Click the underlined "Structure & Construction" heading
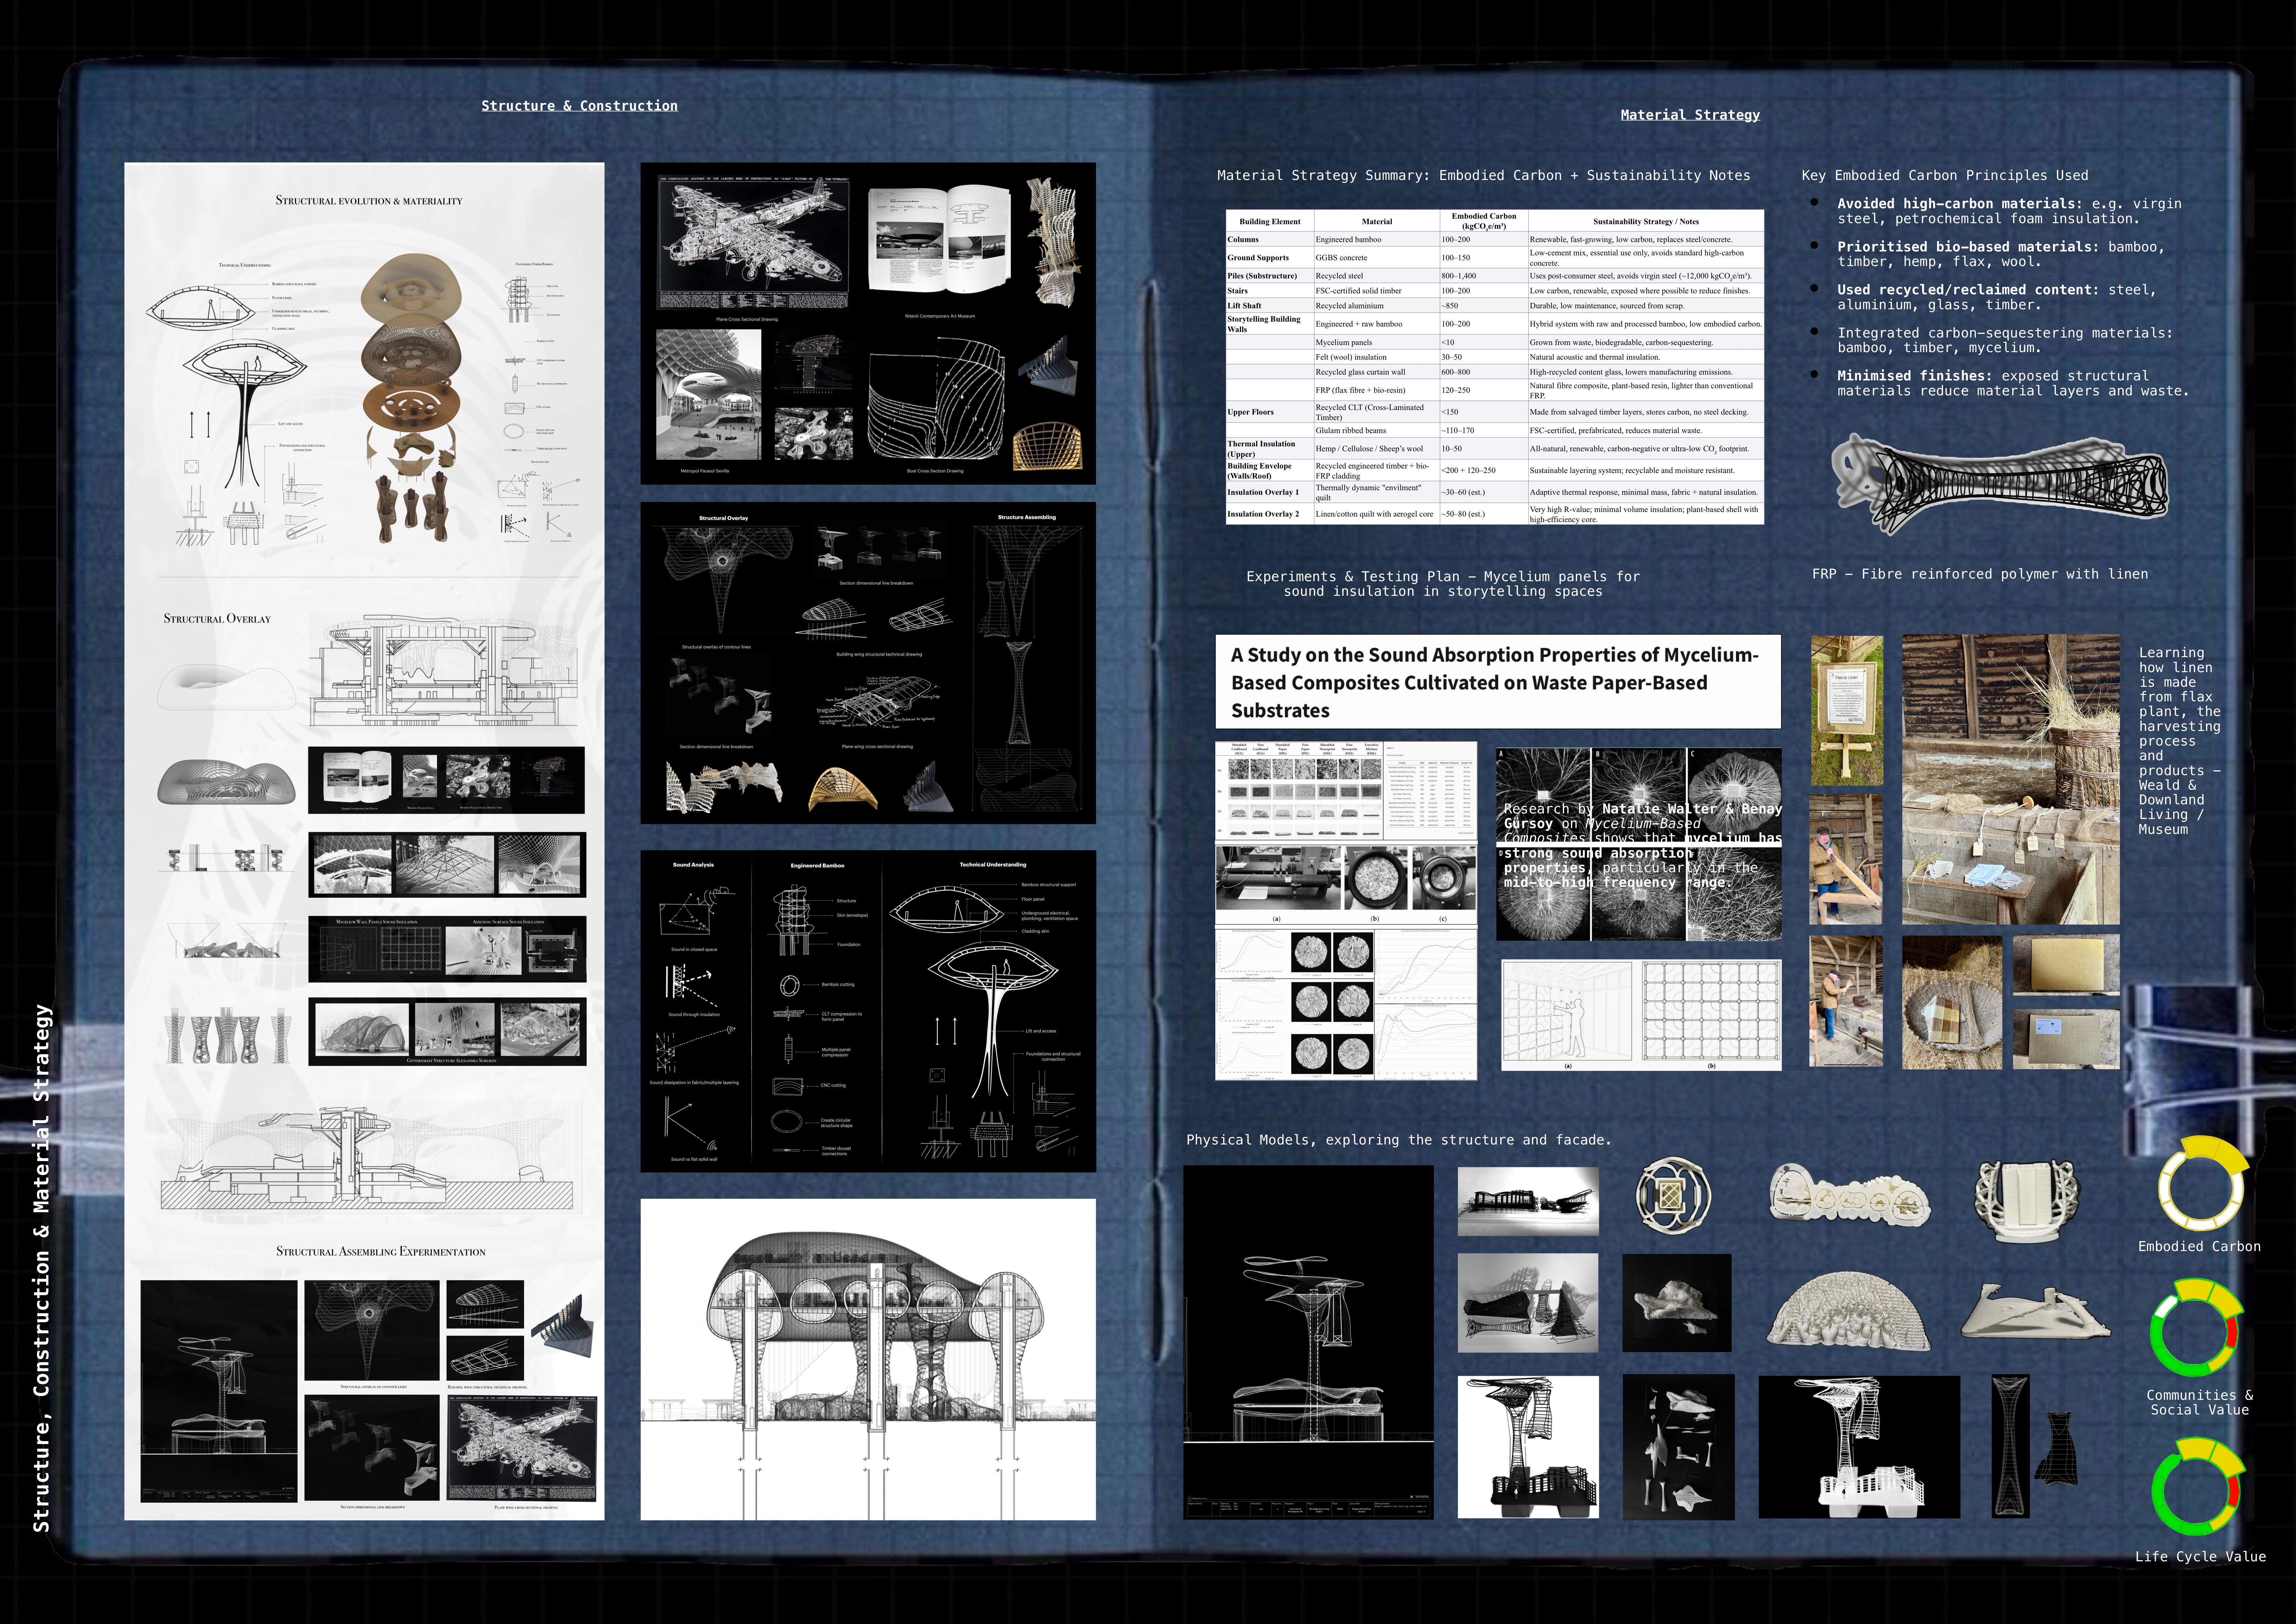Screen dimensions: 2296x1624 (579, 106)
